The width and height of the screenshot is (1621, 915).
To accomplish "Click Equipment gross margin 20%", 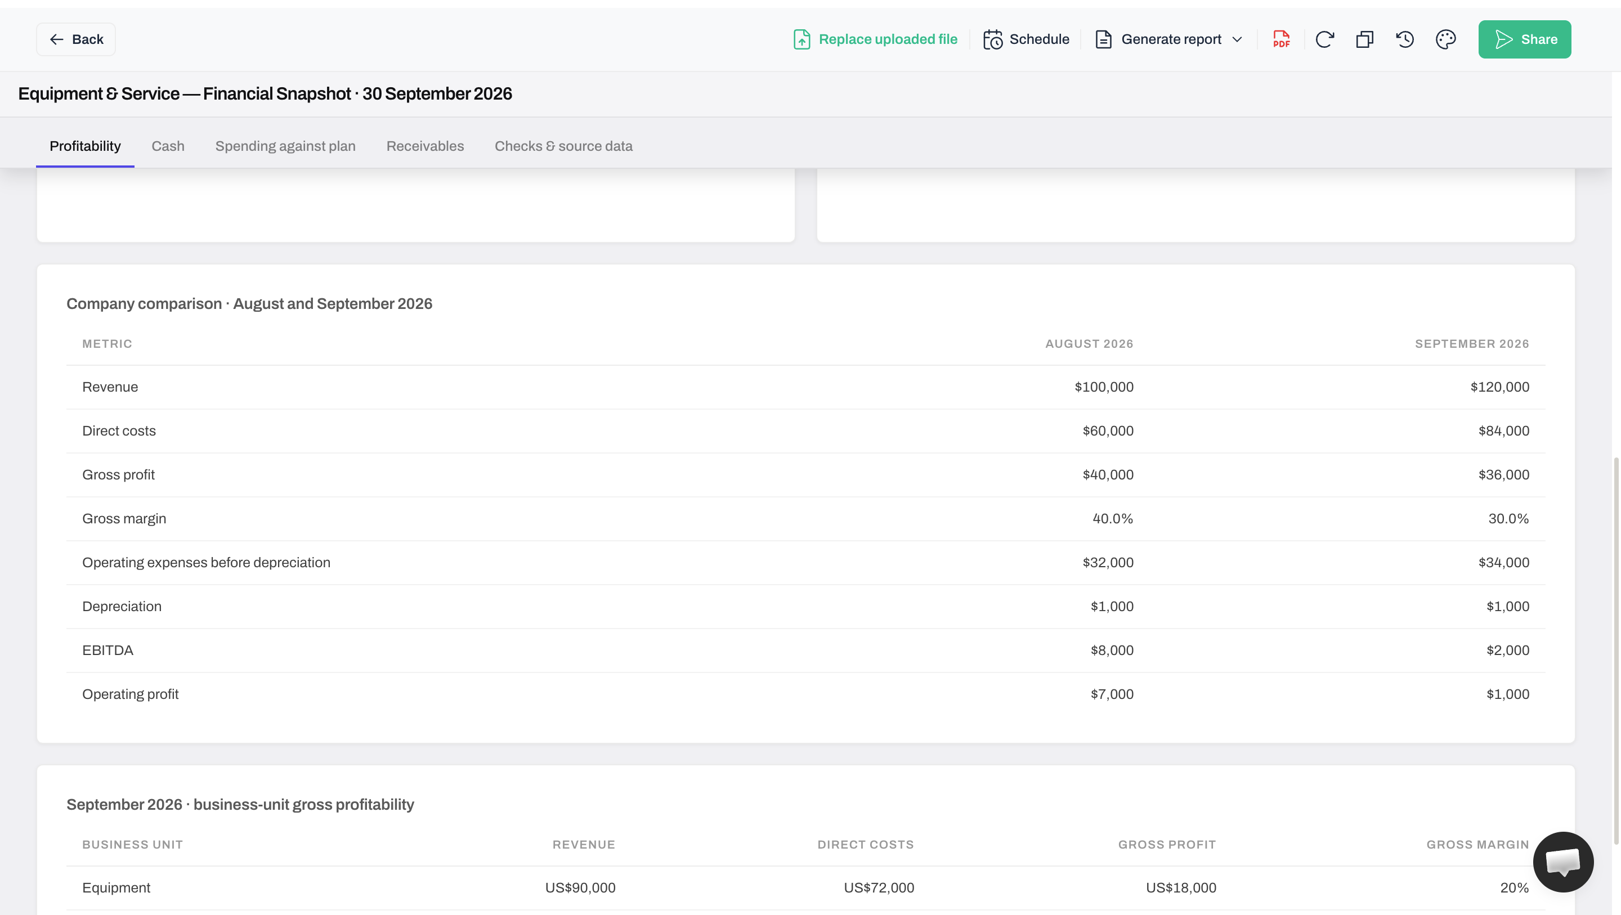I will click(x=1514, y=888).
